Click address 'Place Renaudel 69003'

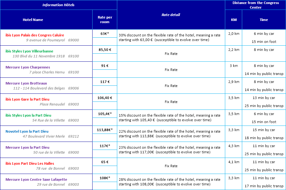click(x=59, y=104)
